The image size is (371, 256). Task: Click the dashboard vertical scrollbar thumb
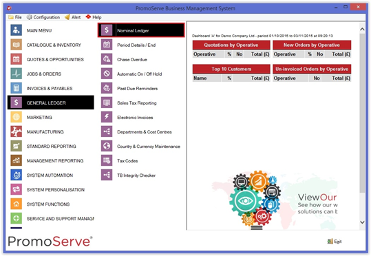pos(362,113)
